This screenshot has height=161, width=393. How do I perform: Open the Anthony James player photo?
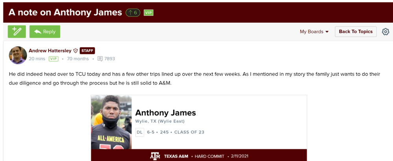point(111,122)
